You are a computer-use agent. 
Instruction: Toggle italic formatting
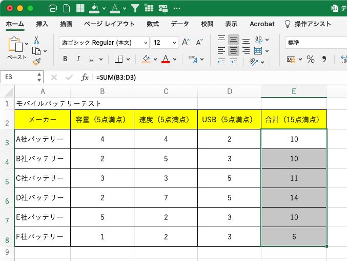tap(78, 59)
